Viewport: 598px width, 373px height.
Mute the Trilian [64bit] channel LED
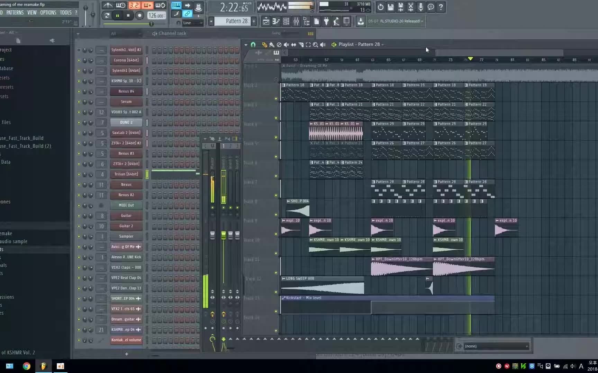79,174
